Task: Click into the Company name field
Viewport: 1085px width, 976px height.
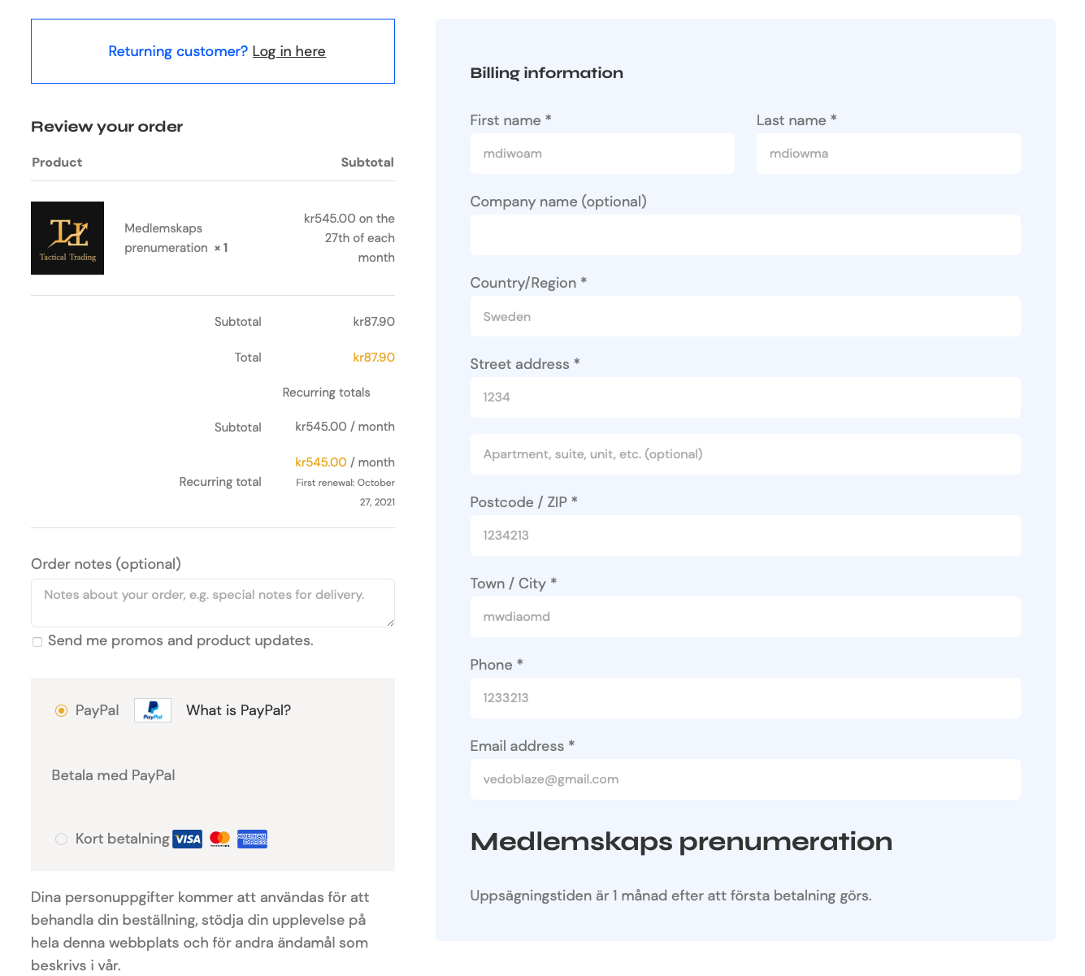Action: pos(745,235)
